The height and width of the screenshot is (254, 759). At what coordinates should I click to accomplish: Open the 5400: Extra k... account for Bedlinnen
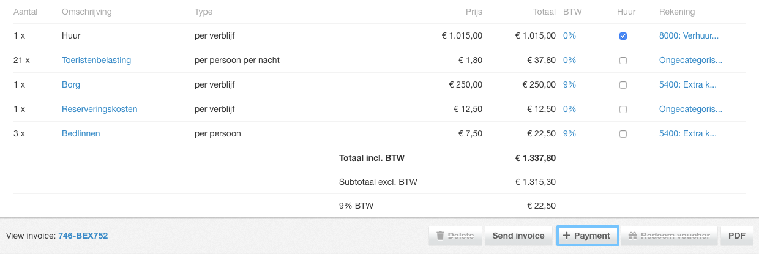[x=687, y=133]
